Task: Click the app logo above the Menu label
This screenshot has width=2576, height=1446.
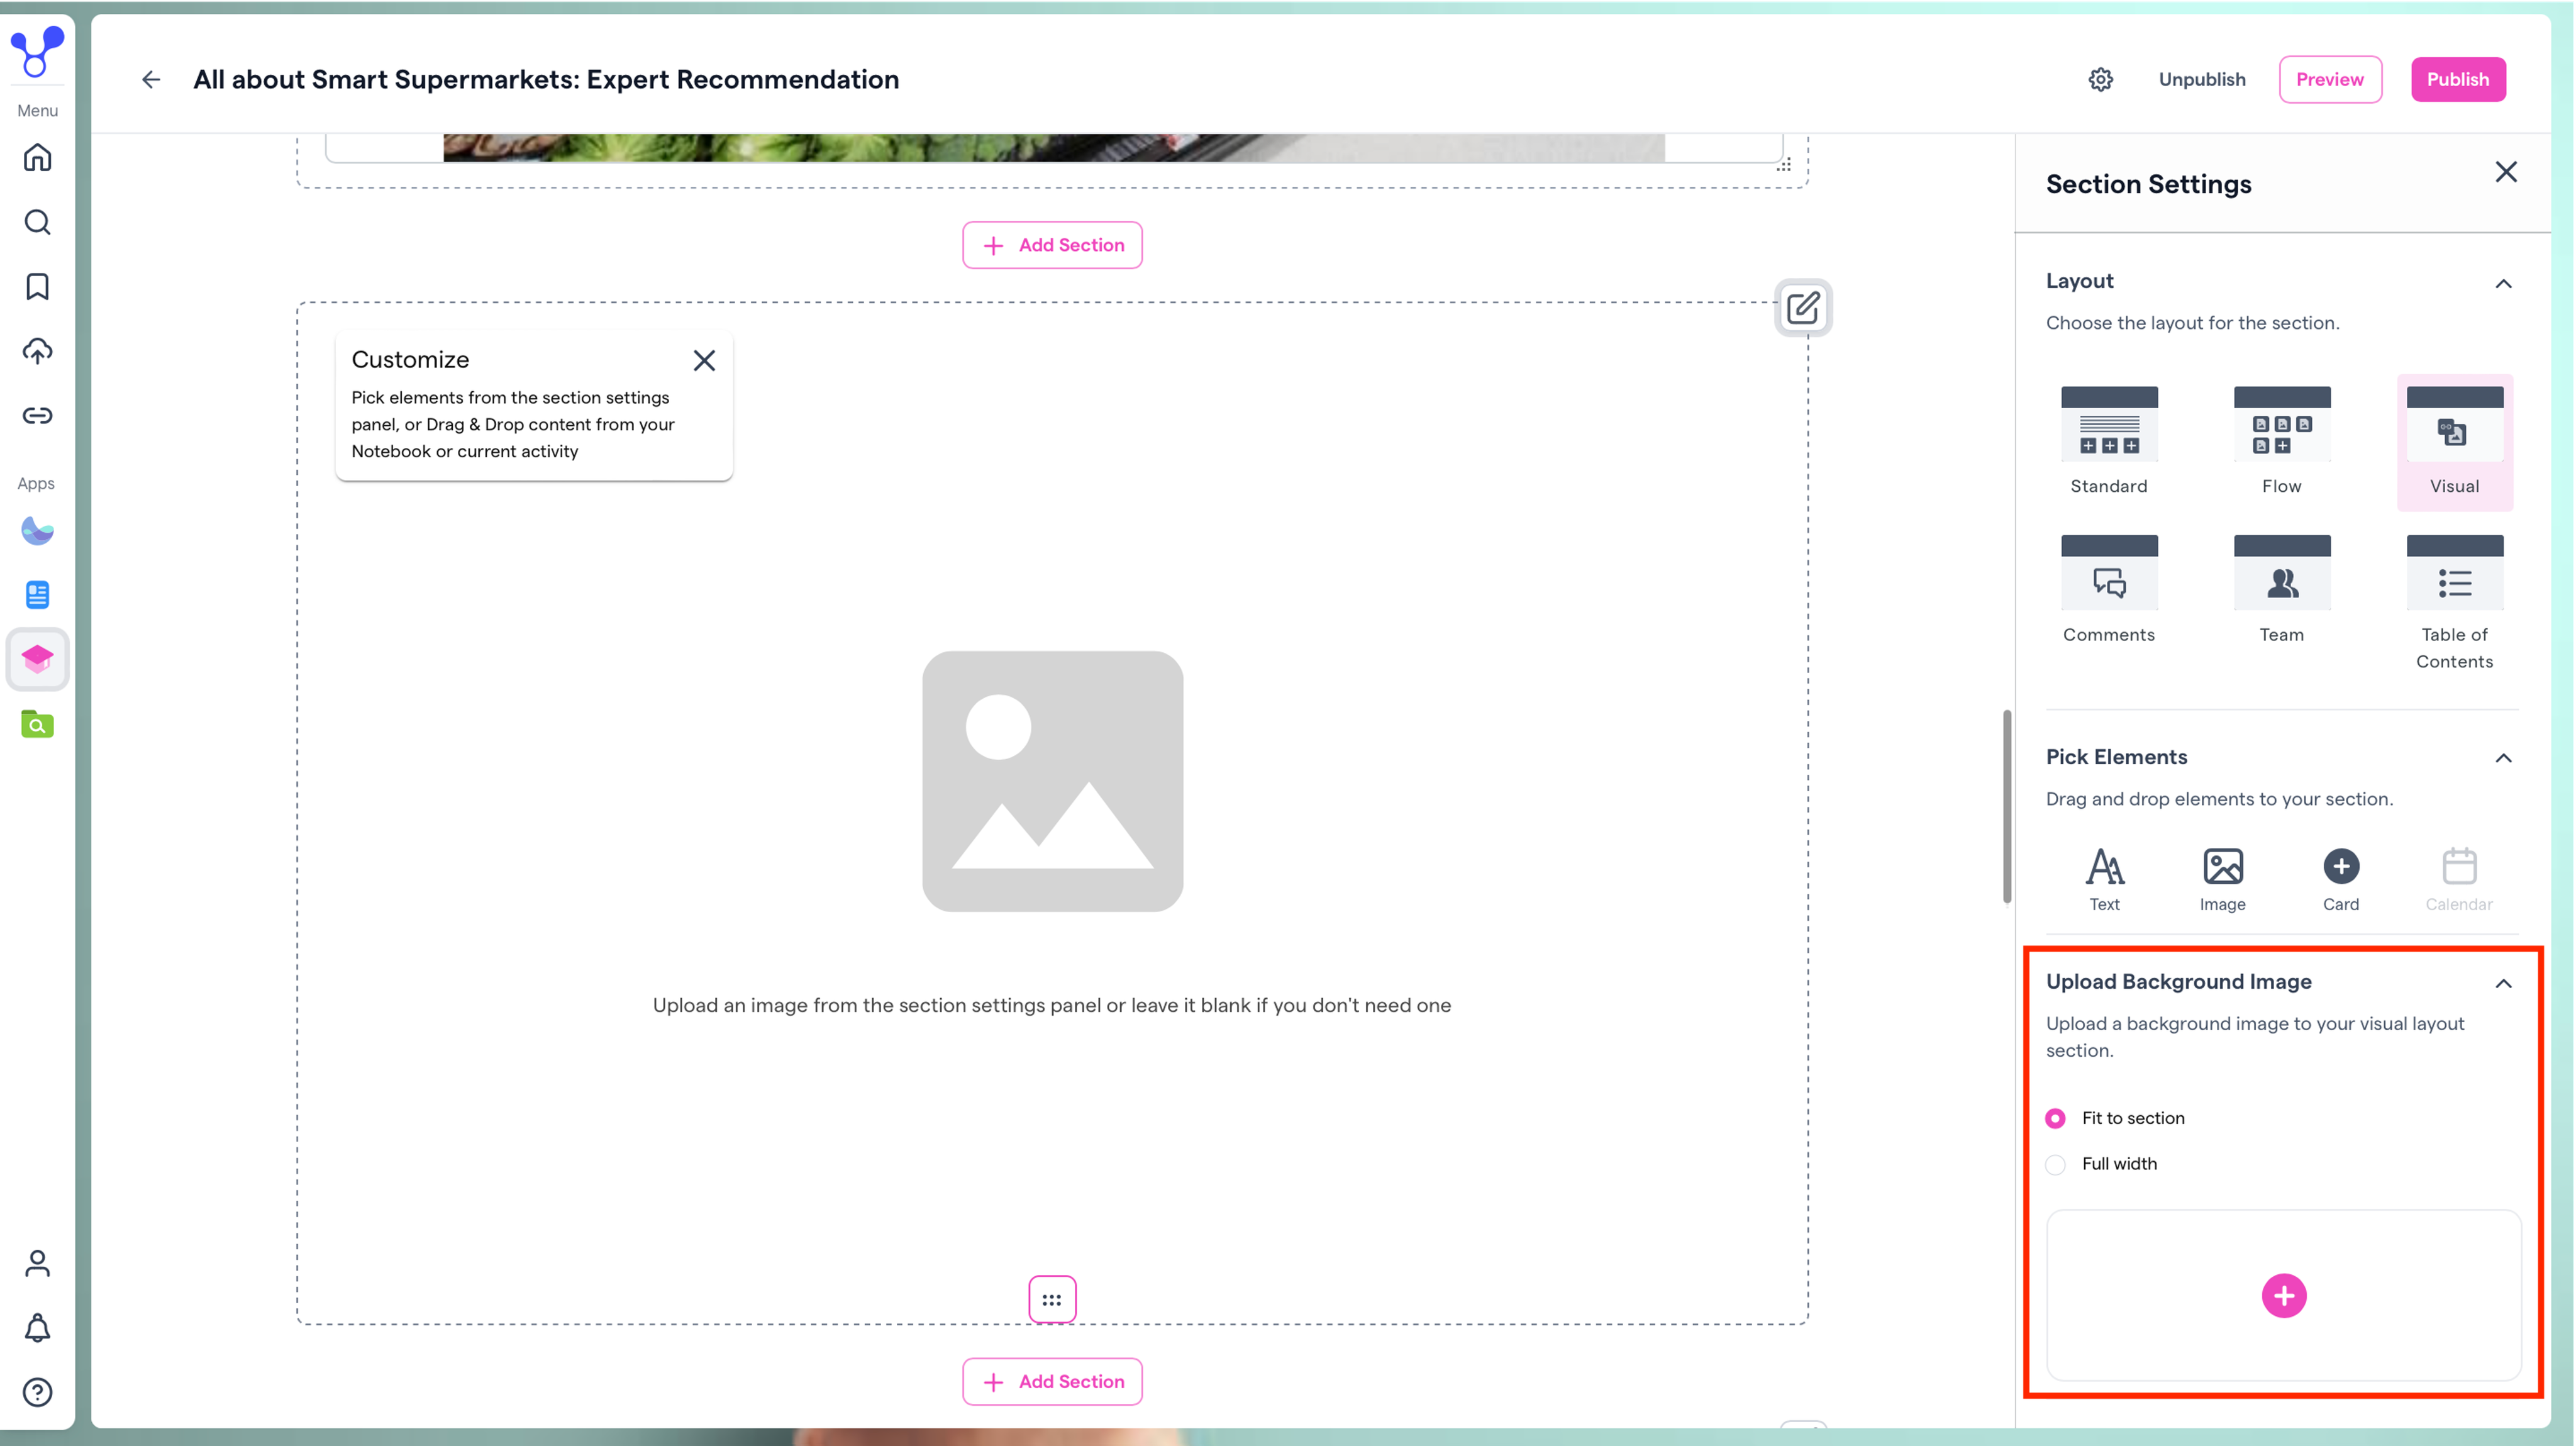Action: pyautogui.click(x=37, y=51)
